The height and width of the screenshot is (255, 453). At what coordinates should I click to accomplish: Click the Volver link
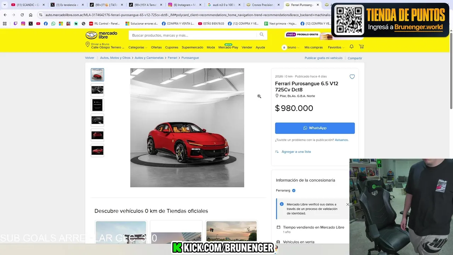click(x=90, y=58)
